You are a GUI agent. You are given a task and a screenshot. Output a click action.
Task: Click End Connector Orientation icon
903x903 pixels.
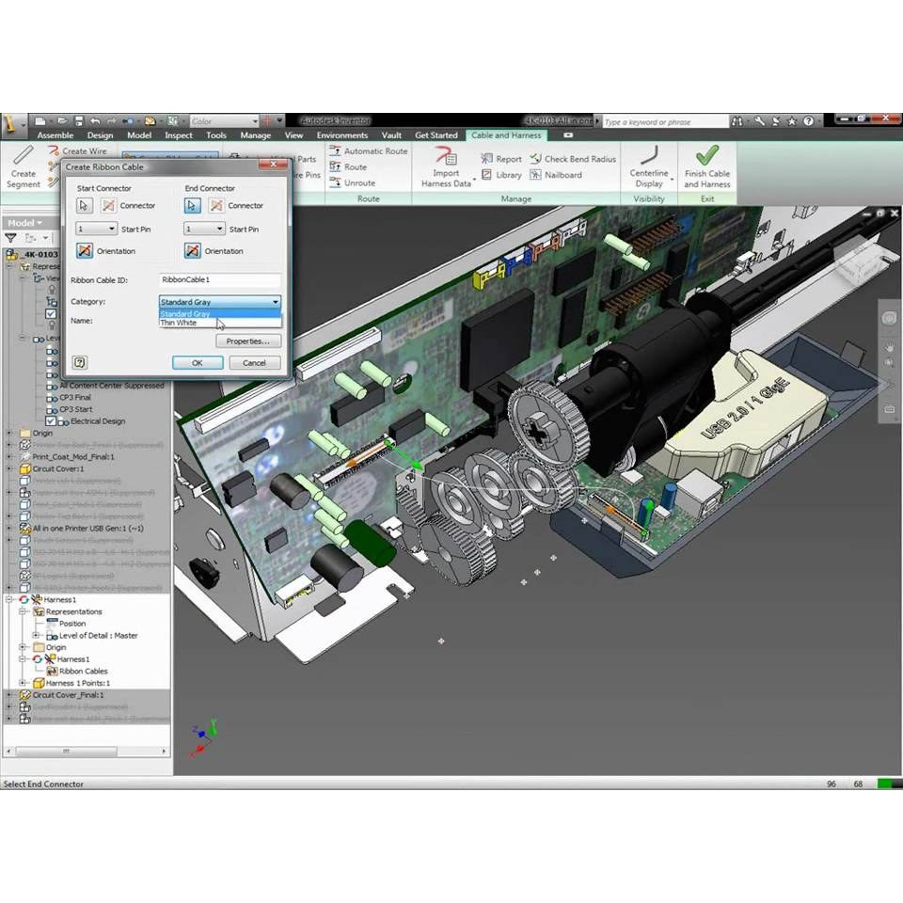[x=193, y=251]
